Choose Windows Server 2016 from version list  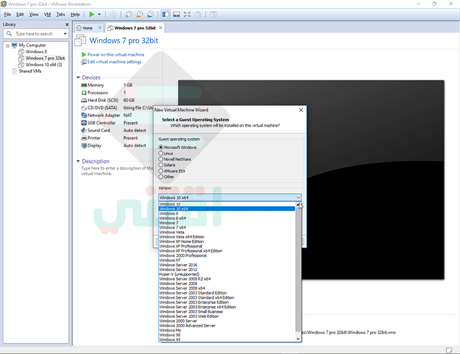pyautogui.click(x=227, y=265)
